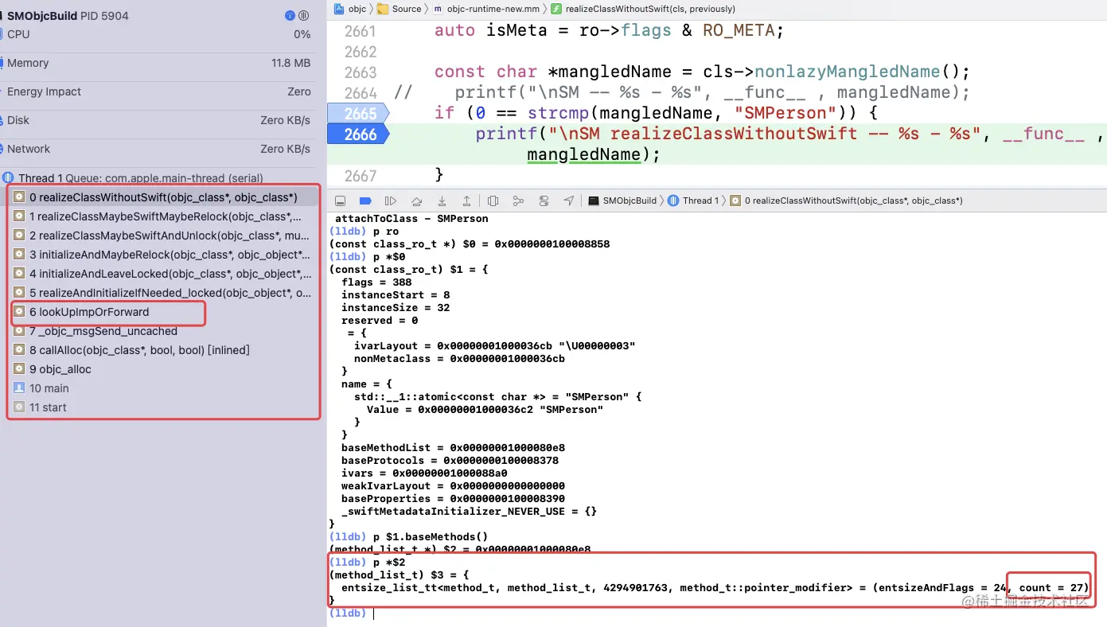1107x627 pixels.
Task: Select frame 9 objc_alloc
Action: 163,369
